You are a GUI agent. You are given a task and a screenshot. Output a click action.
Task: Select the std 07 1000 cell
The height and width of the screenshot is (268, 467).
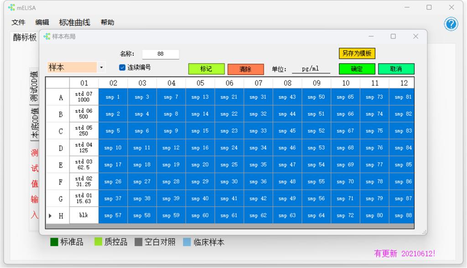[84, 97]
